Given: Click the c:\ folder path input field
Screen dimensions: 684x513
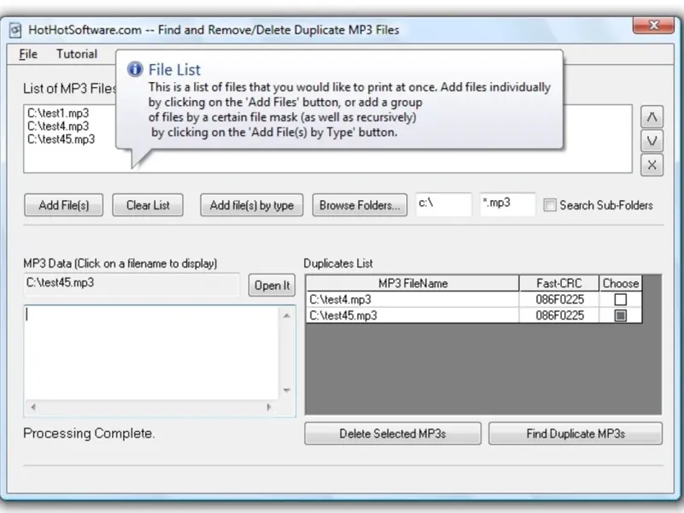Looking at the screenshot, I should pos(444,204).
